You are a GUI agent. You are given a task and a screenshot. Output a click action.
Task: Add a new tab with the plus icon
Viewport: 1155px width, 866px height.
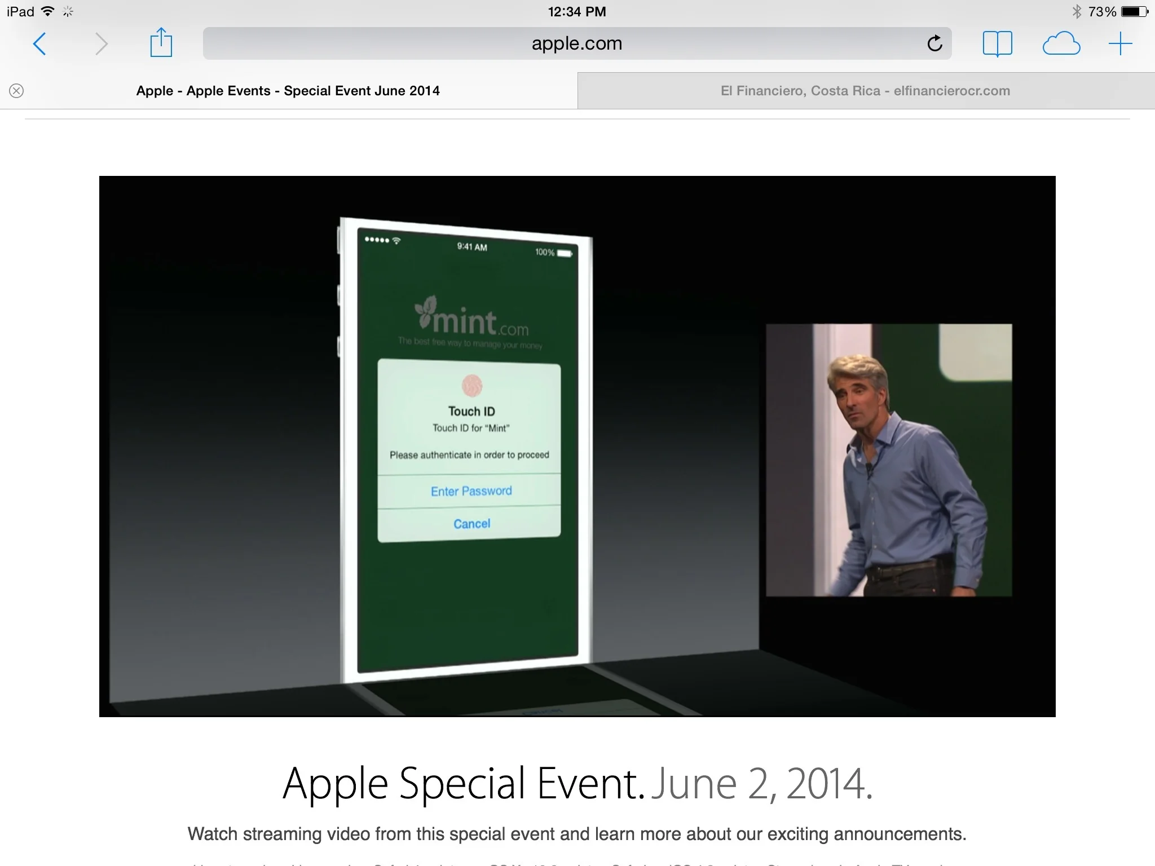1120,43
